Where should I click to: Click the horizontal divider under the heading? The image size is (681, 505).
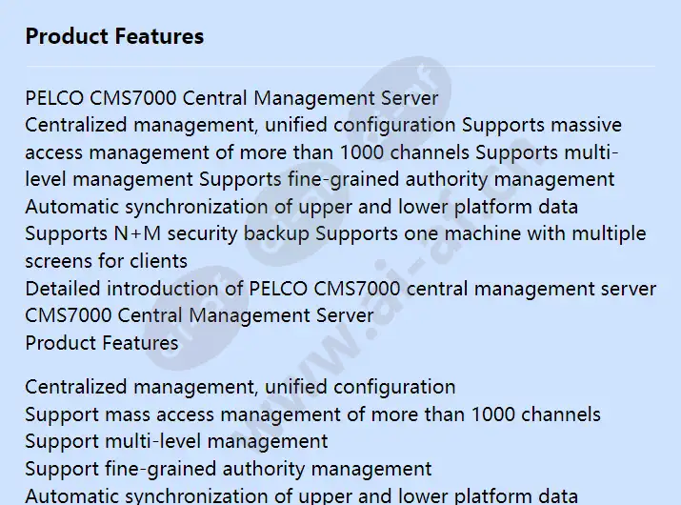click(x=340, y=66)
